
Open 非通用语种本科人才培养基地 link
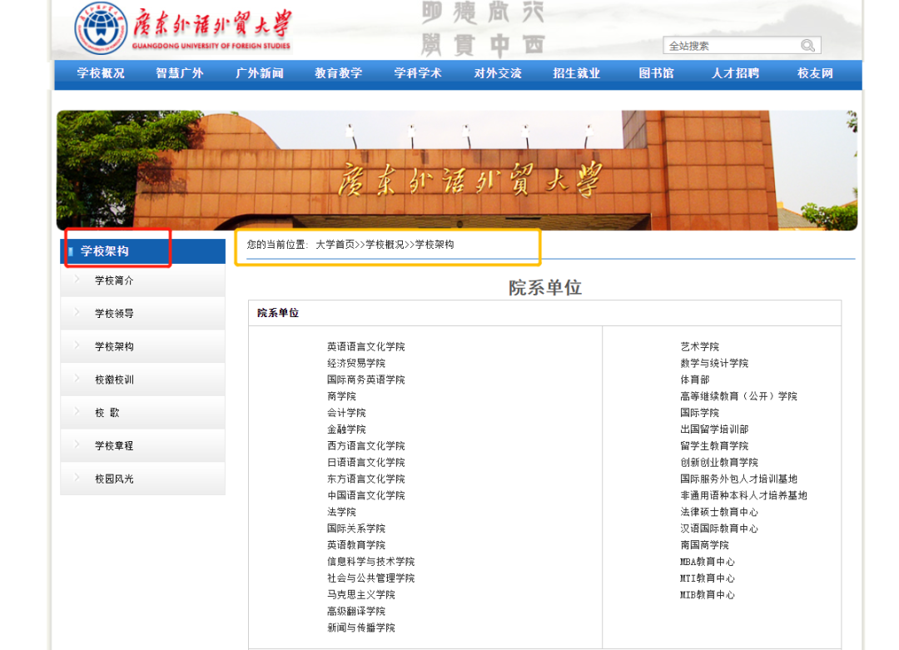(743, 496)
